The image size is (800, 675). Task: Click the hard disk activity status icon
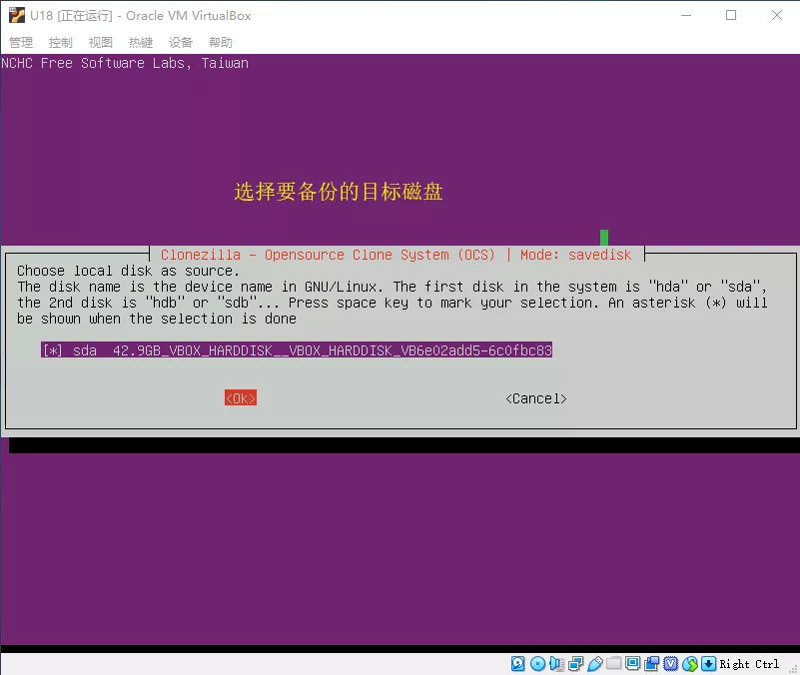point(518,663)
